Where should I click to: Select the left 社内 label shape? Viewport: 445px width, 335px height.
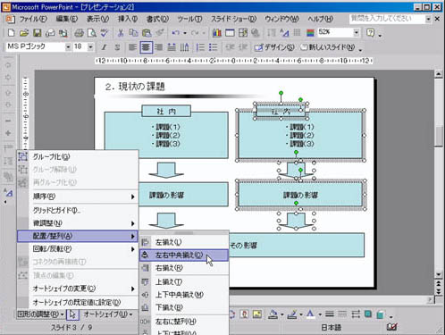[x=166, y=112]
